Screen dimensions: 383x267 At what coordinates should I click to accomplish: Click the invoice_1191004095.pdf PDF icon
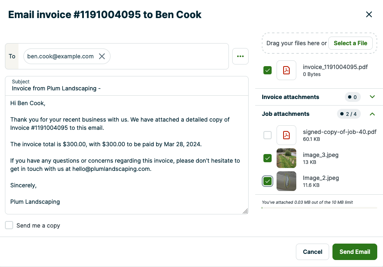pyautogui.click(x=286, y=70)
